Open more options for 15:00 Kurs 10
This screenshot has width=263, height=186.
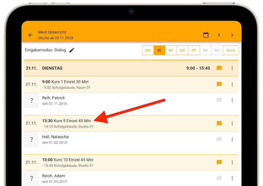point(232,162)
